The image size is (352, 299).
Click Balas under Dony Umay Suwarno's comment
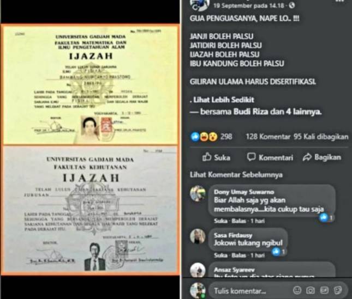[238, 221]
